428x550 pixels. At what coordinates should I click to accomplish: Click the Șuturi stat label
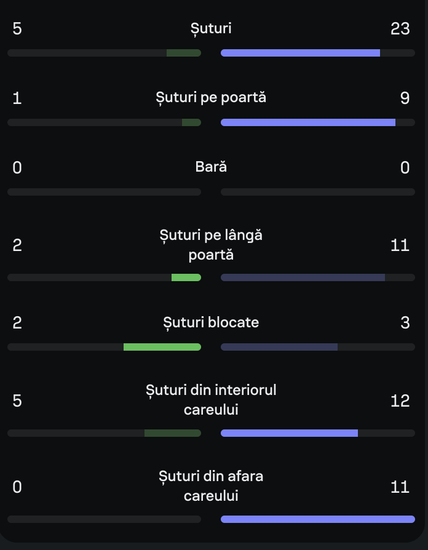[211, 28]
